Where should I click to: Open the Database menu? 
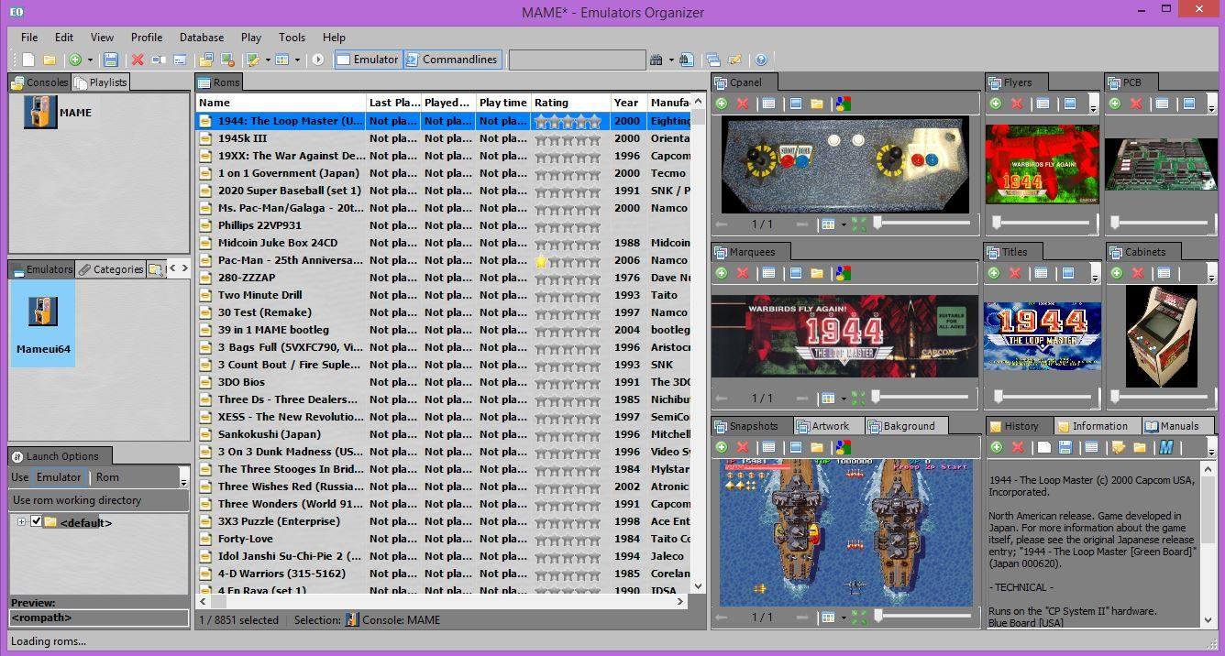pos(201,38)
